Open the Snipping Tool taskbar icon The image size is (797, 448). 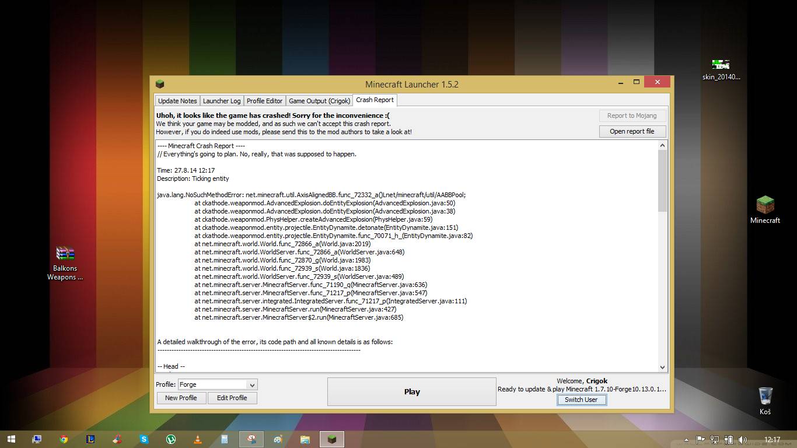coord(251,439)
